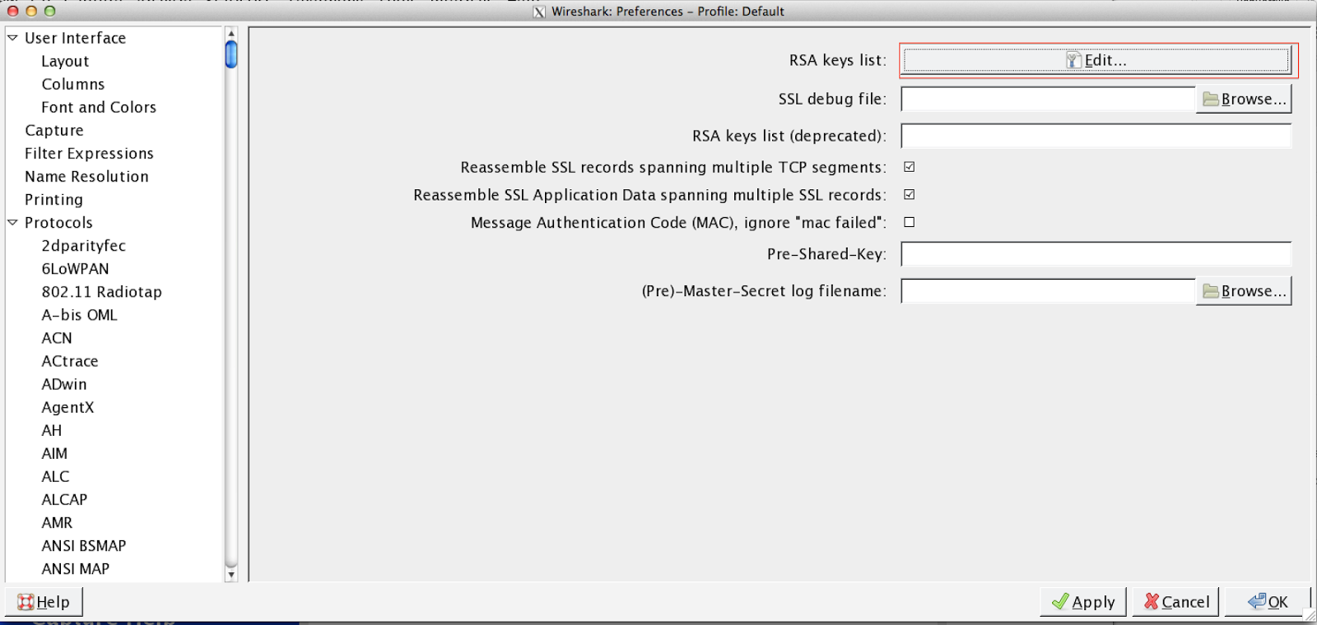
Task: Select Printing preferences
Action: click(x=54, y=199)
